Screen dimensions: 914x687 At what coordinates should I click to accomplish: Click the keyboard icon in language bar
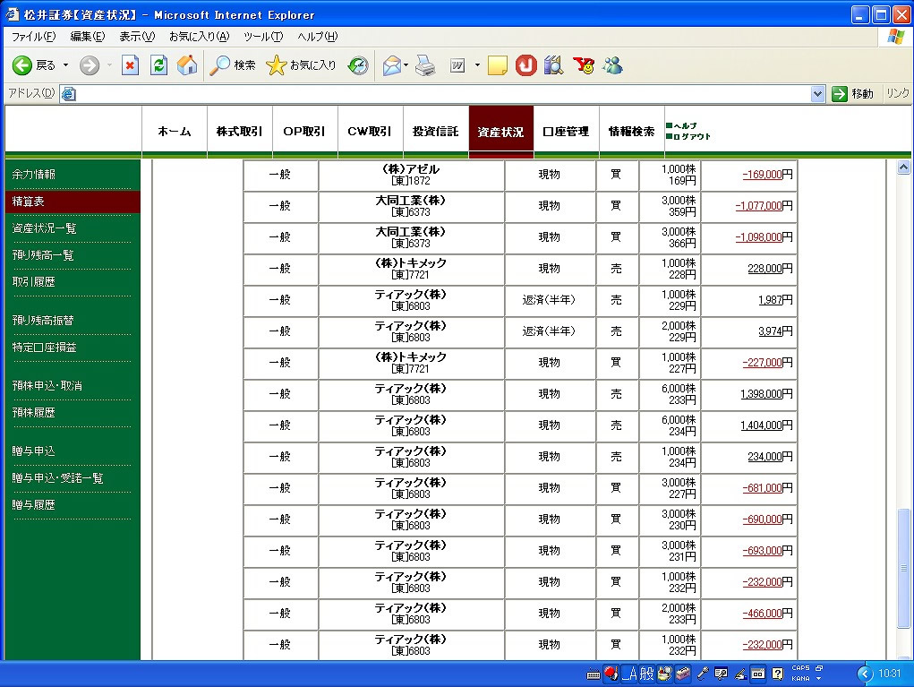594,674
